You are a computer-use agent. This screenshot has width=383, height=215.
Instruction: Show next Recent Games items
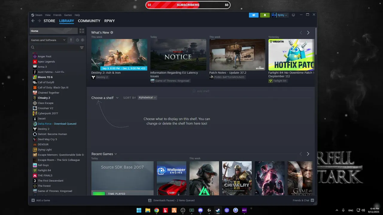308,154
